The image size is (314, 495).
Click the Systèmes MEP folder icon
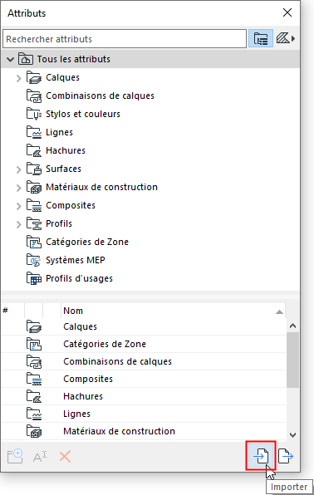click(34, 261)
